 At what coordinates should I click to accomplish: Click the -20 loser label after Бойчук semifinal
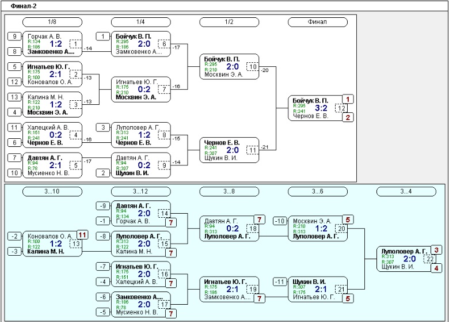pyautogui.click(x=265, y=70)
